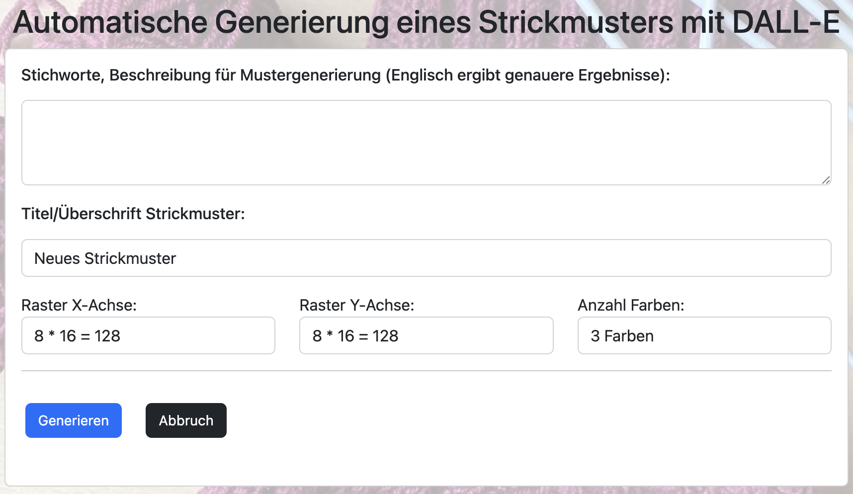
Task: Open the Anzahl Farben dropdown
Action: 704,335
